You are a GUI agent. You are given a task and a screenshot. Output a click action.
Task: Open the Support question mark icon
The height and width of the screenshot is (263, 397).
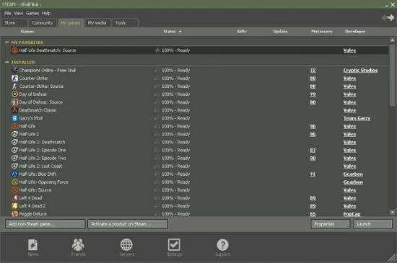pyautogui.click(x=222, y=245)
